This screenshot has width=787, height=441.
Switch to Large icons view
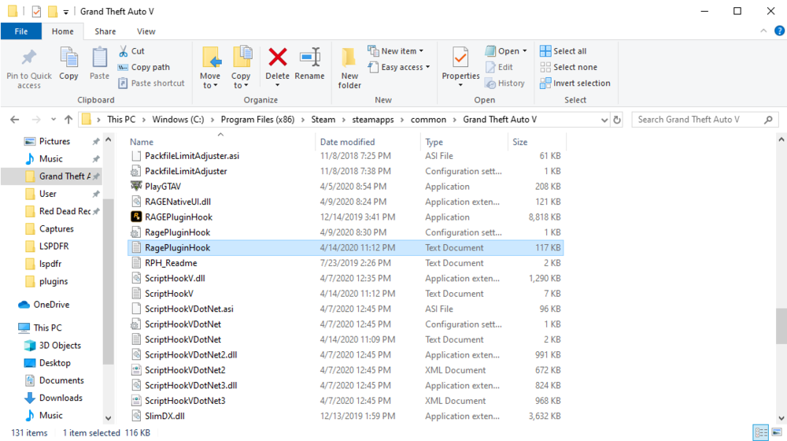click(x=777, y=432)
